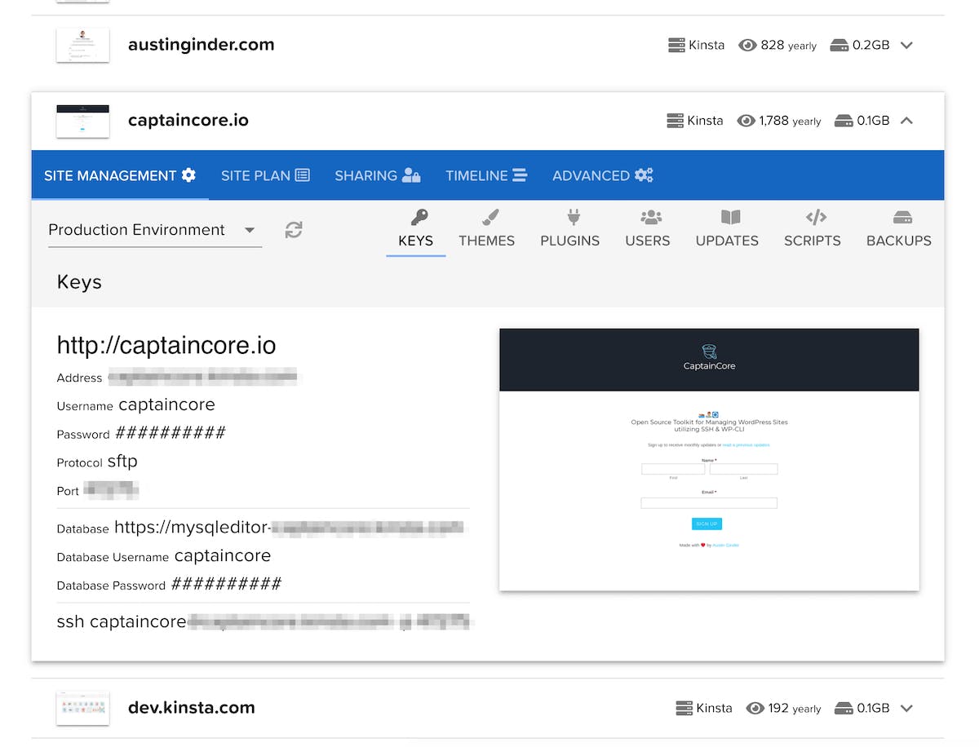Click the http://captaincore.io site link

point(166,345)
